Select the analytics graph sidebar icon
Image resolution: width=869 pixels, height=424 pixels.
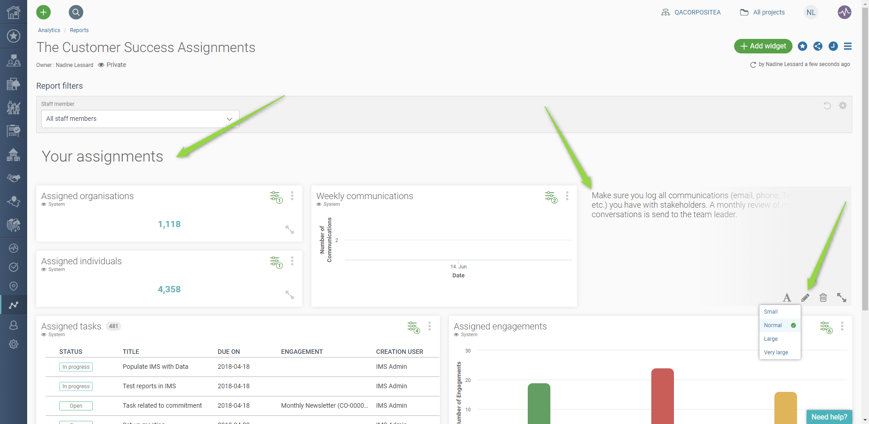click(x=14, y=305)
